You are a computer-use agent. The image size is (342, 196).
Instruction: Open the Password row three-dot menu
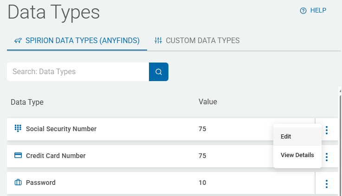coord(327,183)
